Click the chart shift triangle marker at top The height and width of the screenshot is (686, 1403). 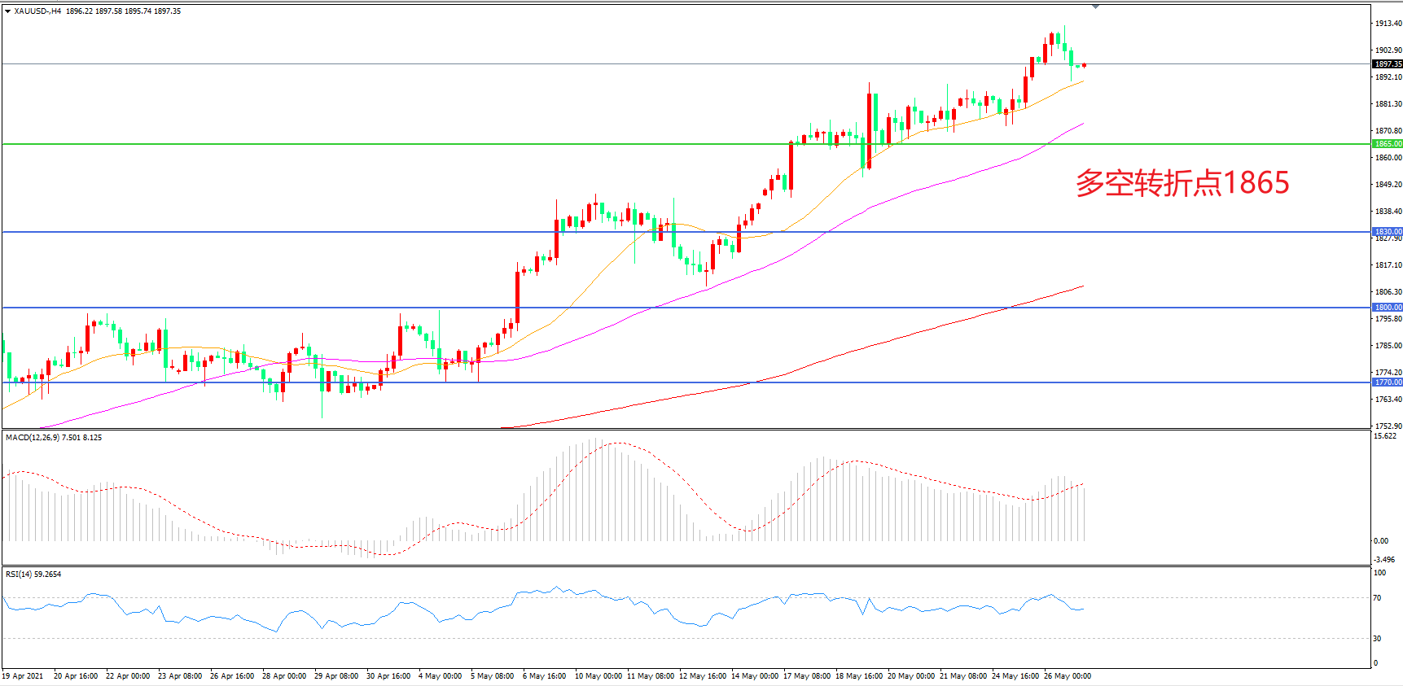click(1095, 7)
